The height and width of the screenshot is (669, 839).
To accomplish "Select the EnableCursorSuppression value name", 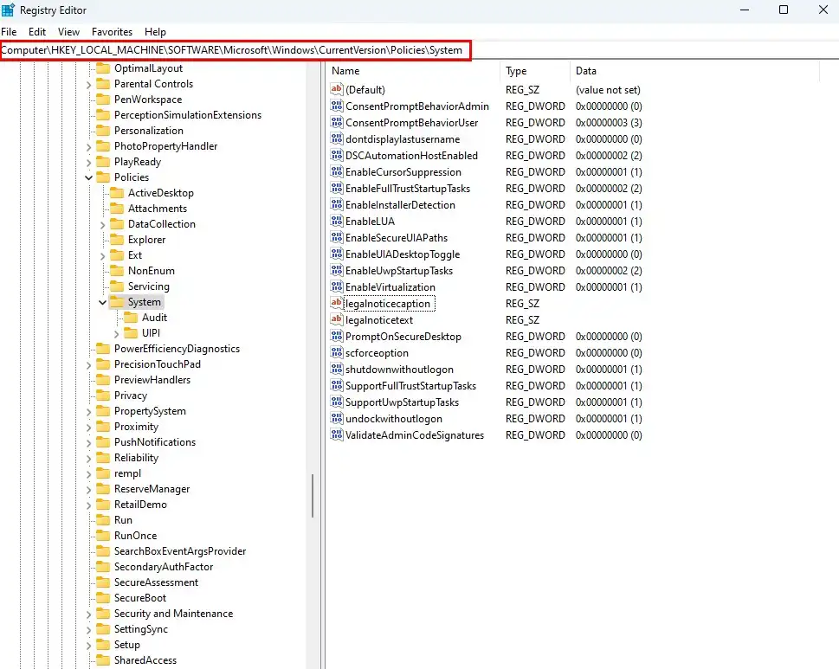I will [x=403, y=171].
